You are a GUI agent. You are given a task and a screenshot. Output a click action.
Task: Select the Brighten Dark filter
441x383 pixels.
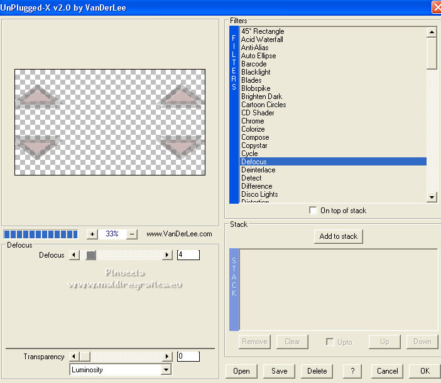(x=334, y=97)
